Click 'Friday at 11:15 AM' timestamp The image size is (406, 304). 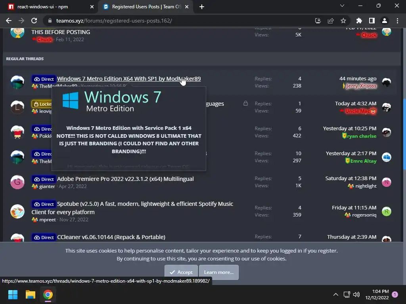354,207
